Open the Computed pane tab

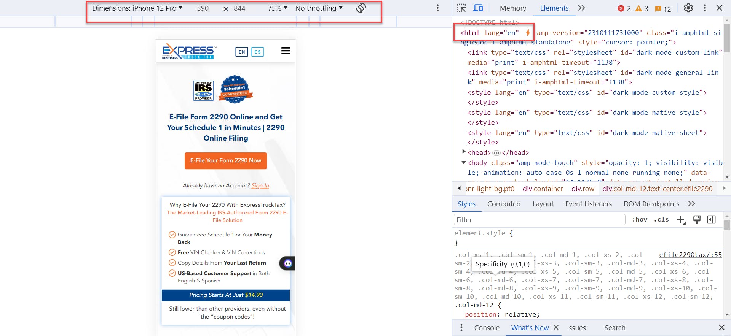point(504,204)
